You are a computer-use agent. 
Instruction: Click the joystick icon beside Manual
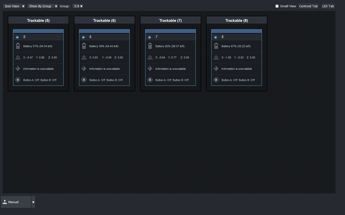(x=5, y=202)
